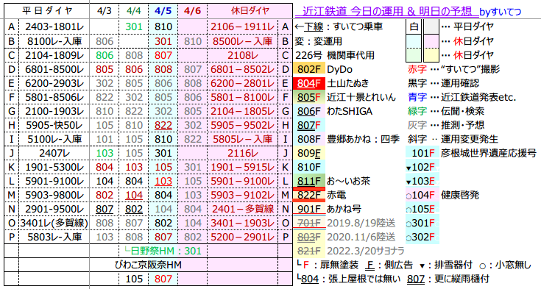Click the holiday cell 2106－1911レ
Viewport: 541px width, 289px height.
tap(243, 27)
